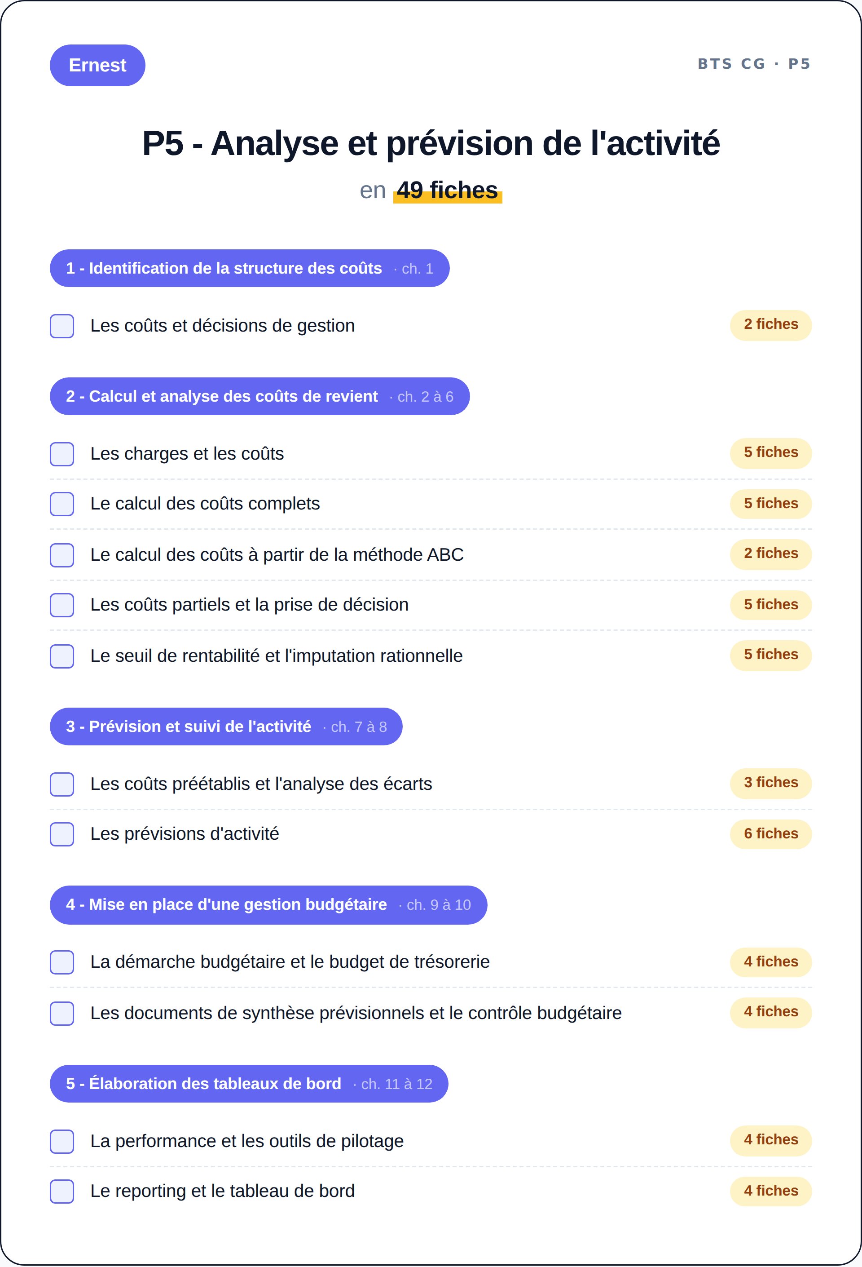Image resolution: width=862 pixels, height=1267 pixels.
Task: Tick the seuil de rentabilité checkbox
Action: pyautogui.click(x=62, y=656)
